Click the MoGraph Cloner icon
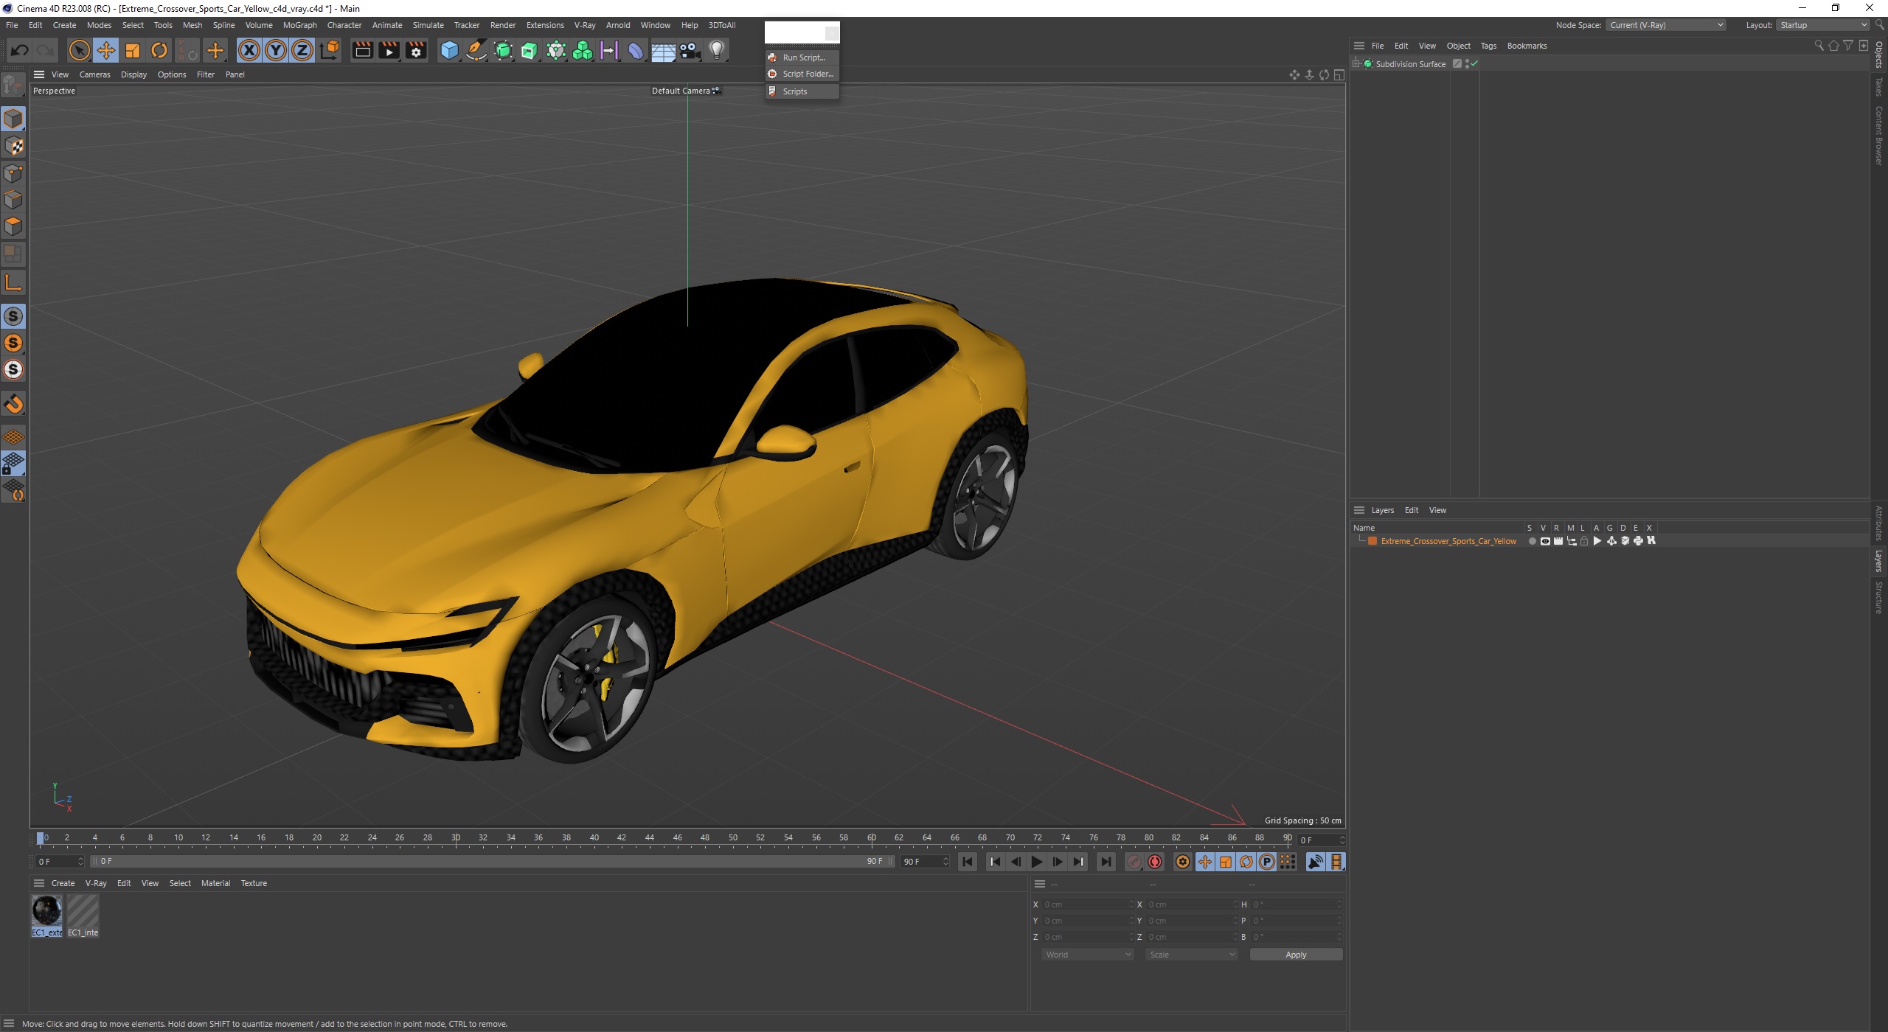 point(583,50)
